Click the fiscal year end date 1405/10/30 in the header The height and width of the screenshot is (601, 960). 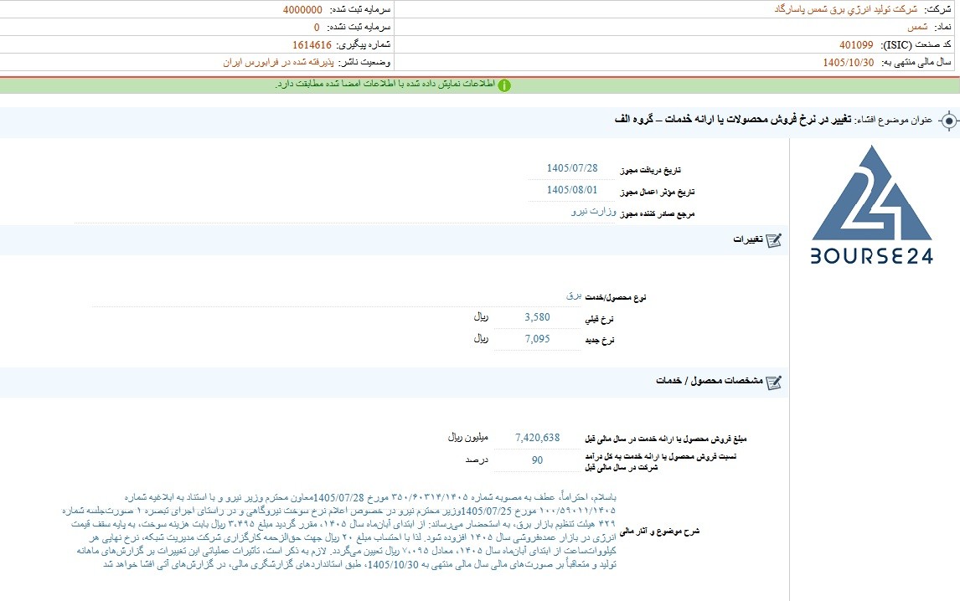[x=848, y=63]
